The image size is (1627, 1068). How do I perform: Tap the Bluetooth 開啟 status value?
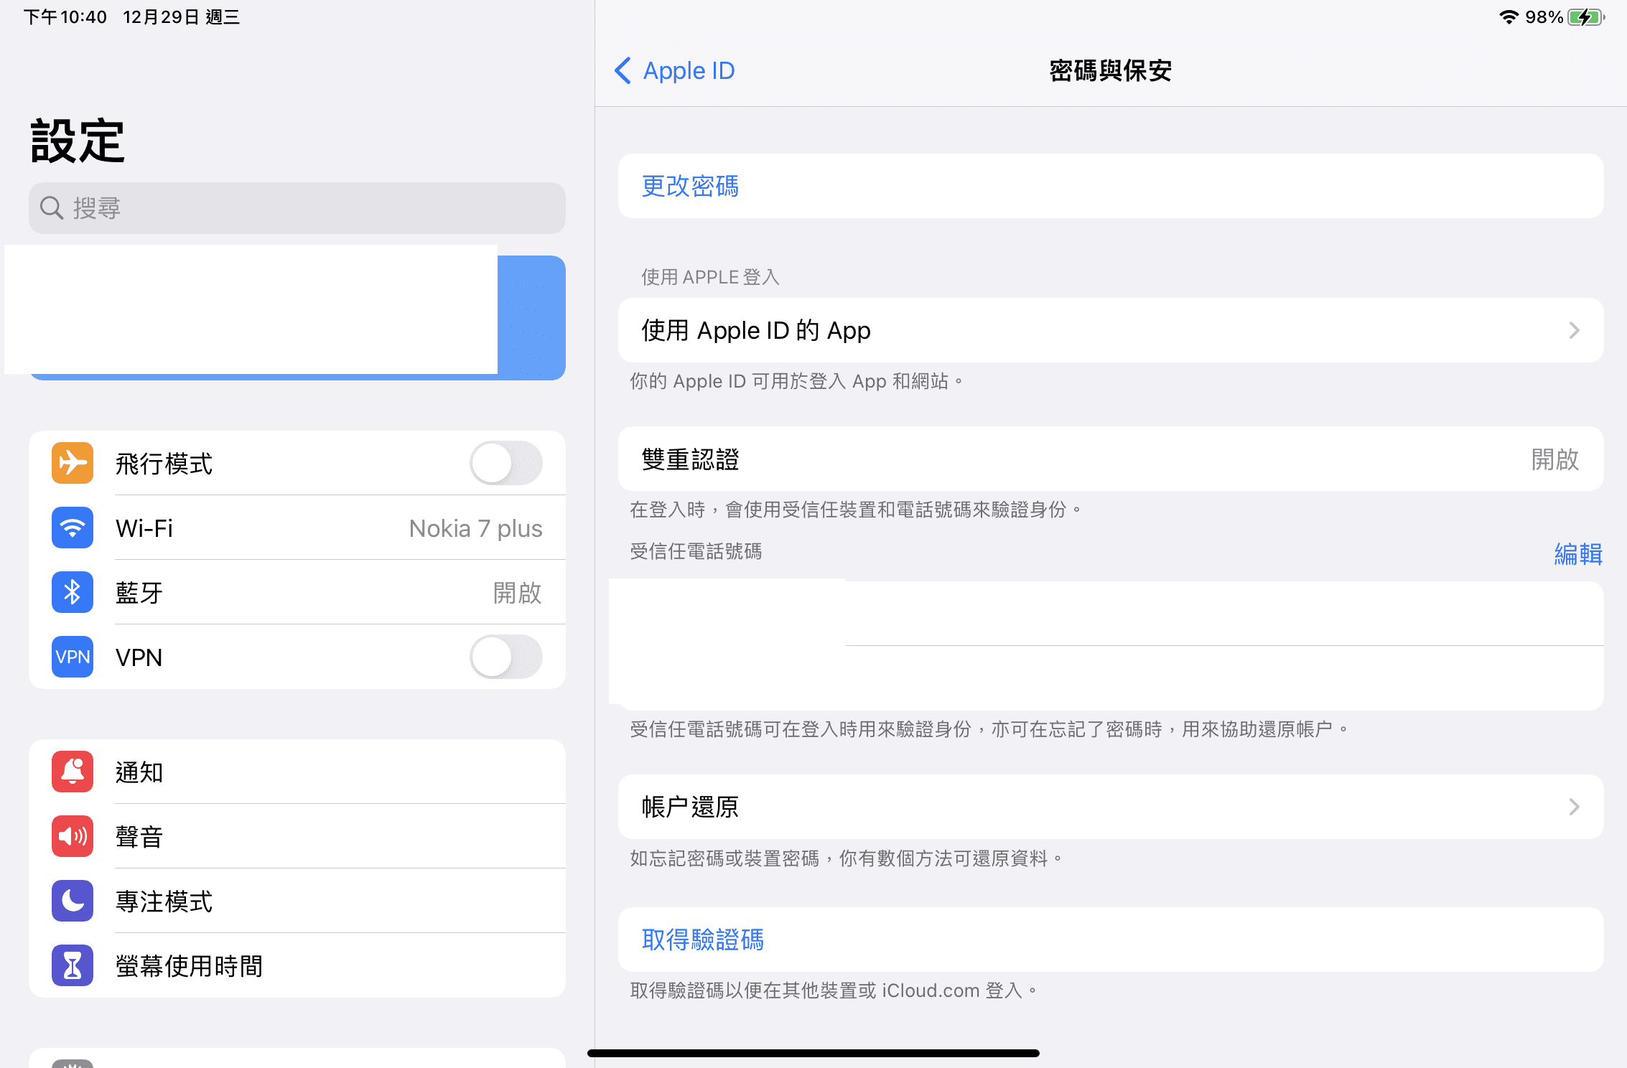click(x=518, y=593)
